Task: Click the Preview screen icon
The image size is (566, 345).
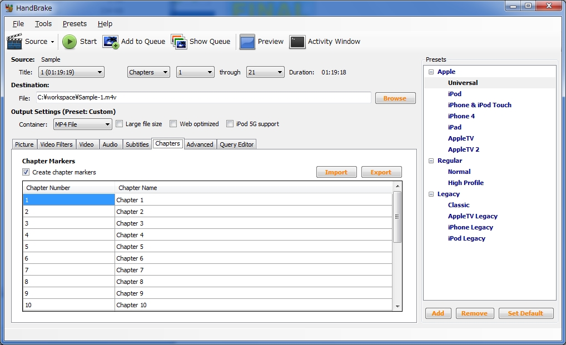Action: click(247, 42)
